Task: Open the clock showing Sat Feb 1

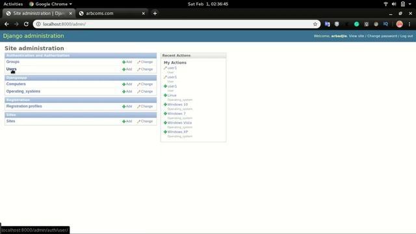Action: (x=208, y=4)
